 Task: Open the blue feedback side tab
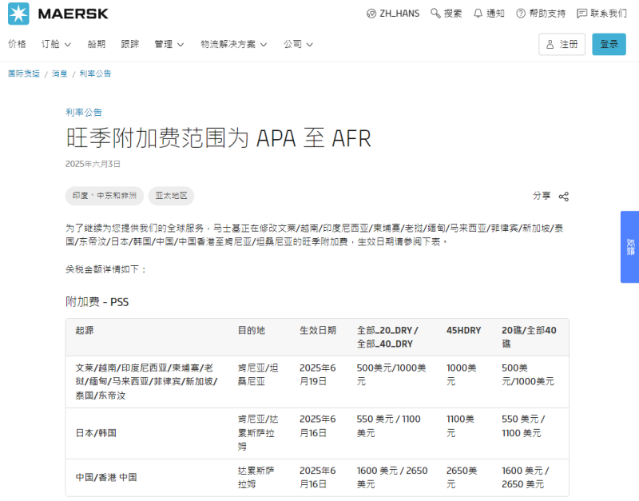coord(629,247)
